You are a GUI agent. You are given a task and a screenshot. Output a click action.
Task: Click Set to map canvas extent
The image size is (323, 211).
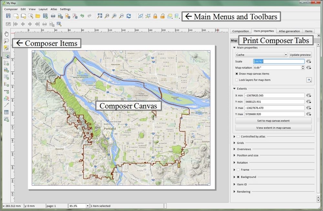273,121
